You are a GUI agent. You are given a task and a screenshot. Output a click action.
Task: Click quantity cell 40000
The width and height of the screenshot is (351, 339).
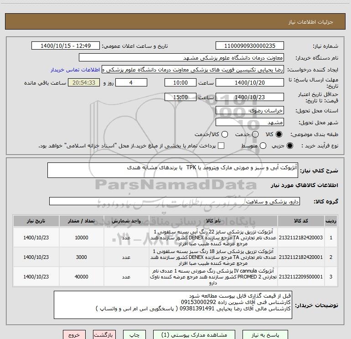tap(82, 277)
